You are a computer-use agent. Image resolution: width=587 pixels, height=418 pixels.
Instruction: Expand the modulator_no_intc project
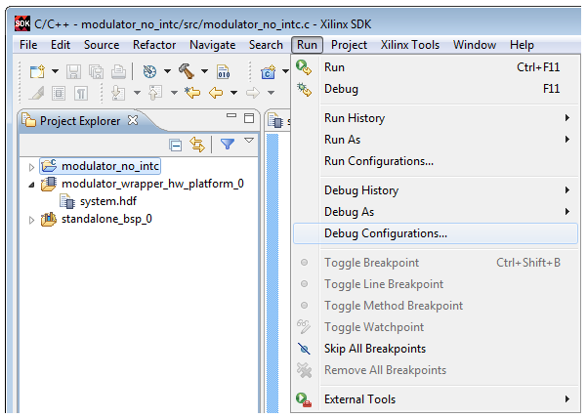pos(32,167)
